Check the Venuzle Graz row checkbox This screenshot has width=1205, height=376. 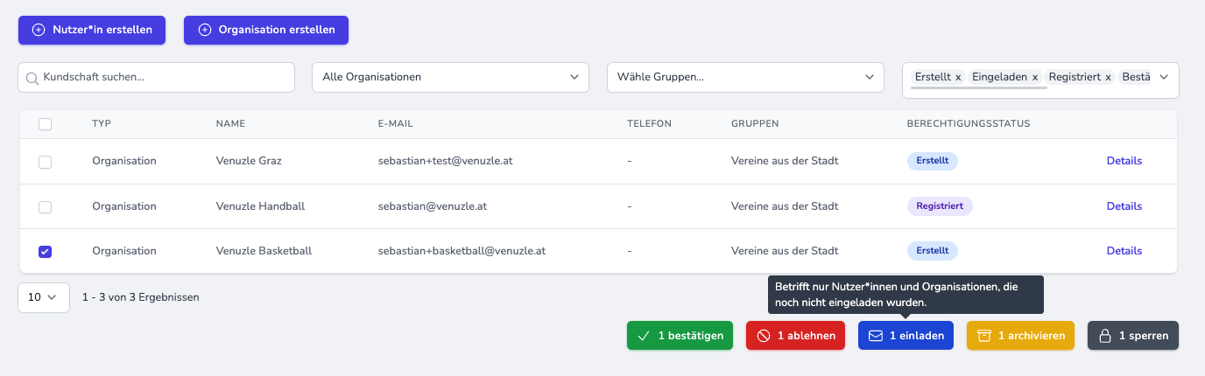[x=46, y=162]
